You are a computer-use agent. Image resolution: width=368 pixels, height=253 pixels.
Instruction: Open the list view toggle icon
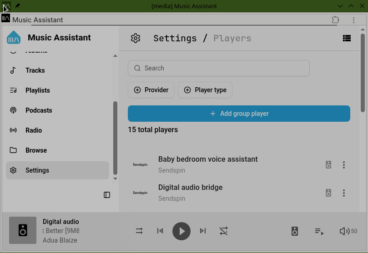[347, 39]
